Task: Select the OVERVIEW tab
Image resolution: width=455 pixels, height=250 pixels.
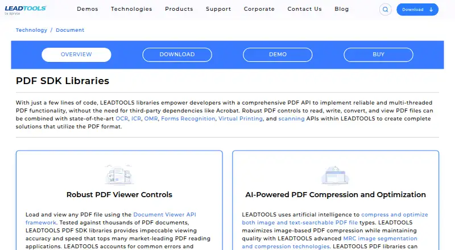Action: (76, 55)
